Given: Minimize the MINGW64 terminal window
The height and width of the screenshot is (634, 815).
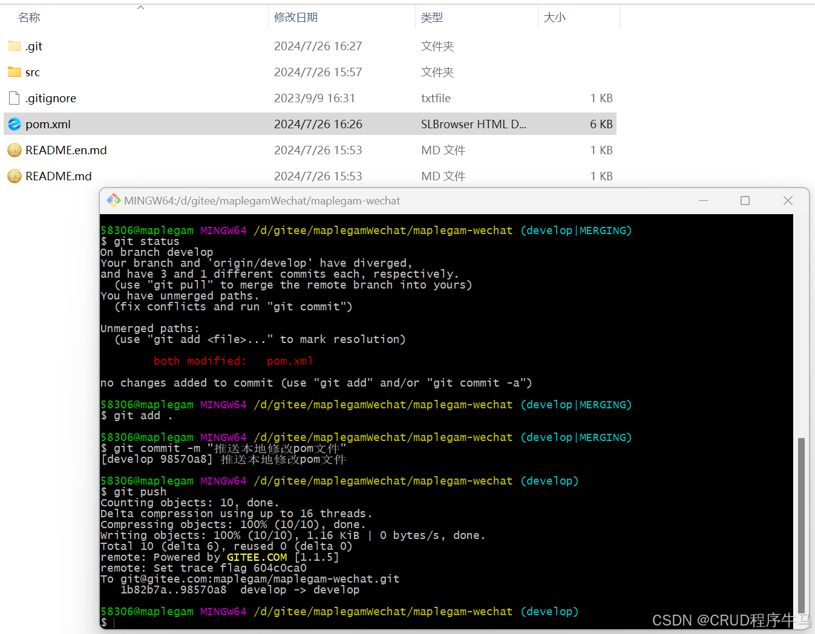Looking at the screenshot, I should [x=703, y=201].
